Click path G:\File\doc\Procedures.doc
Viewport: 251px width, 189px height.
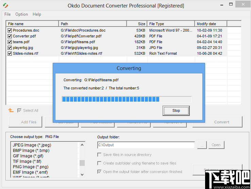(x=83, y=30)
